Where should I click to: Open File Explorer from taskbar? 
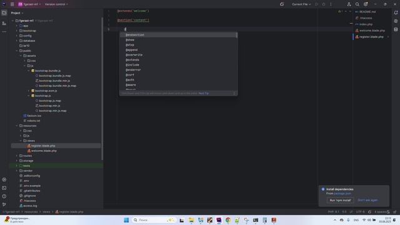pos(191,220)
